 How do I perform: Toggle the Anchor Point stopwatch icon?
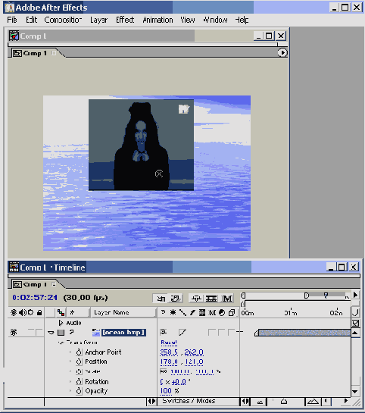pyautogui.click(x=79, y=352)
